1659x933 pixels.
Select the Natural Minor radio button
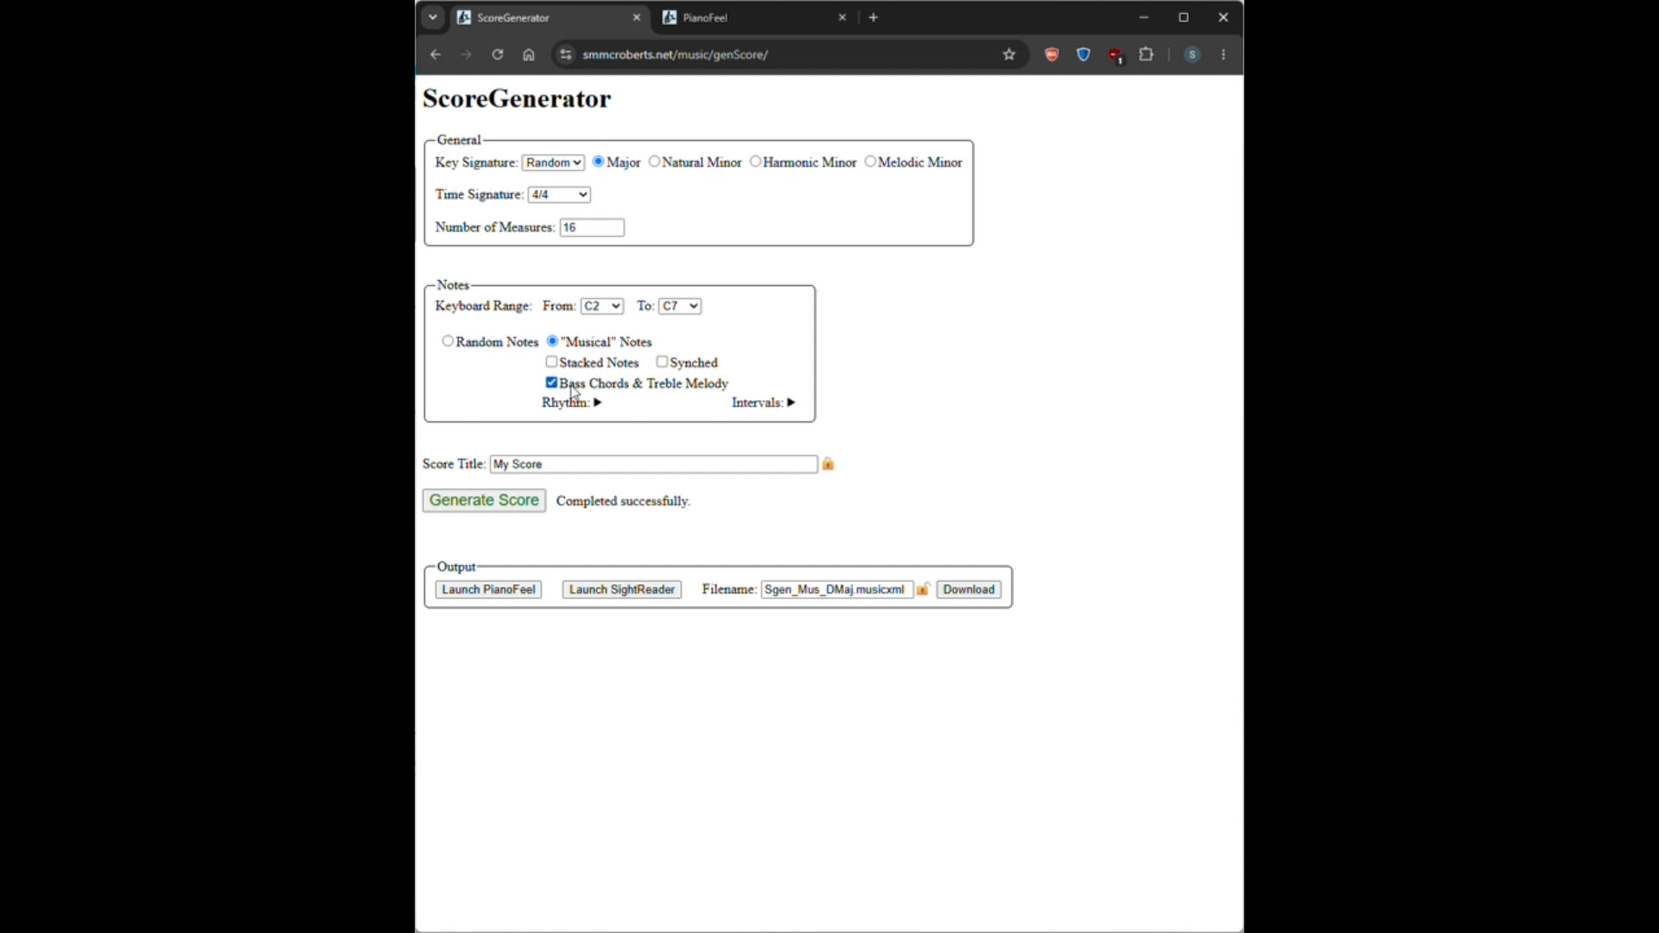(x=654, y=162)
